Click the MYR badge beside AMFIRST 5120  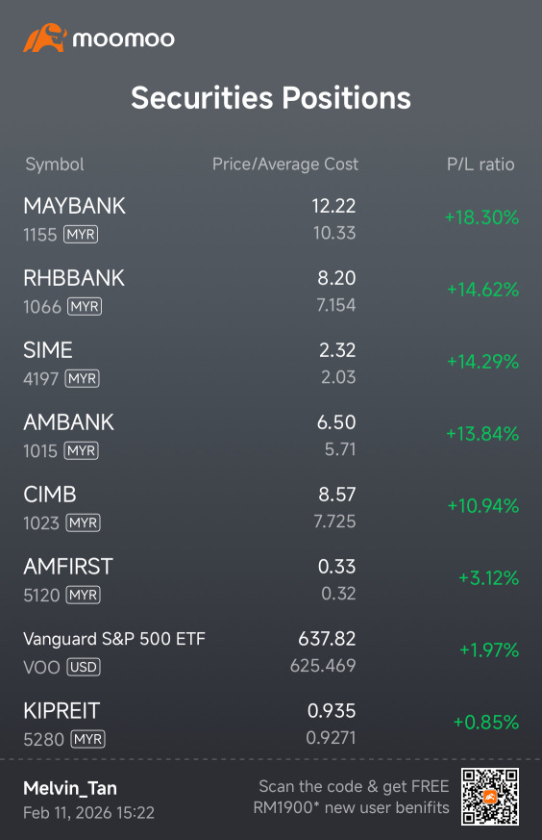(x=84, y=595)
